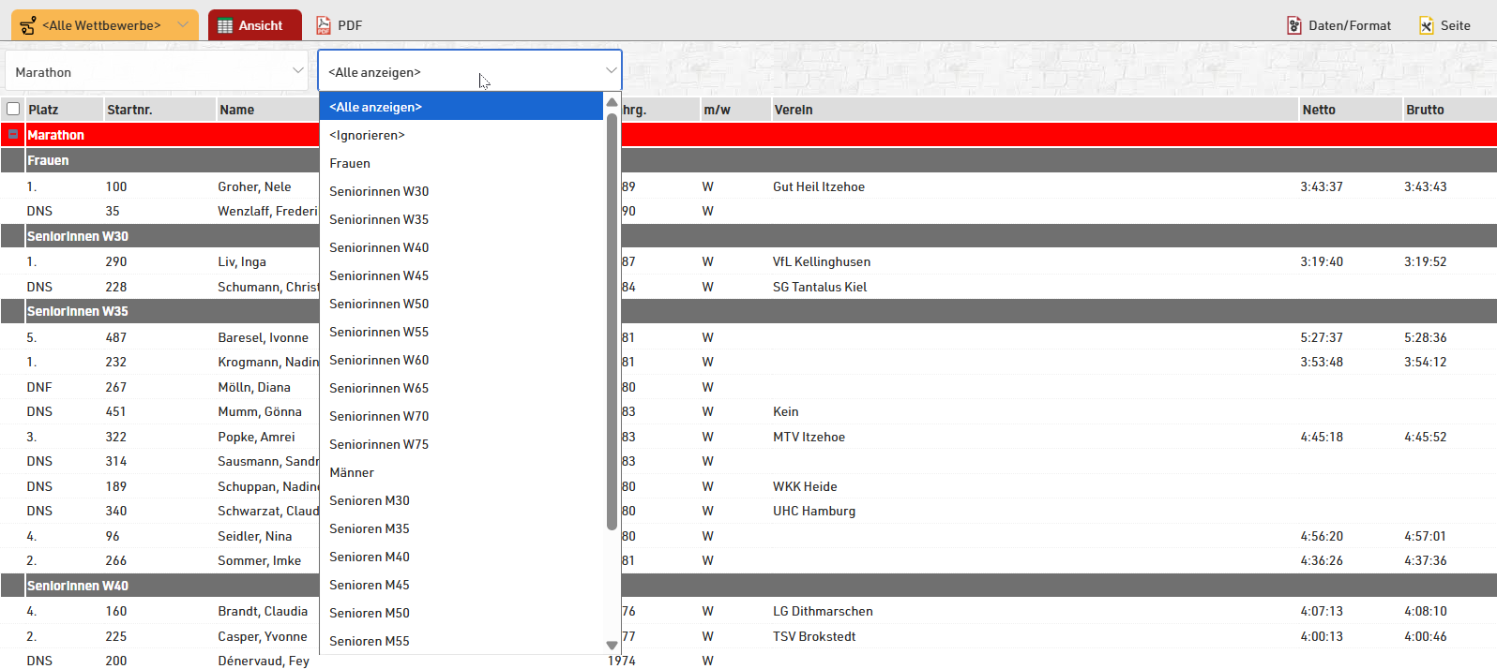Open Daten/Format settings icon
The image size is (1497, 669).
1294,25
